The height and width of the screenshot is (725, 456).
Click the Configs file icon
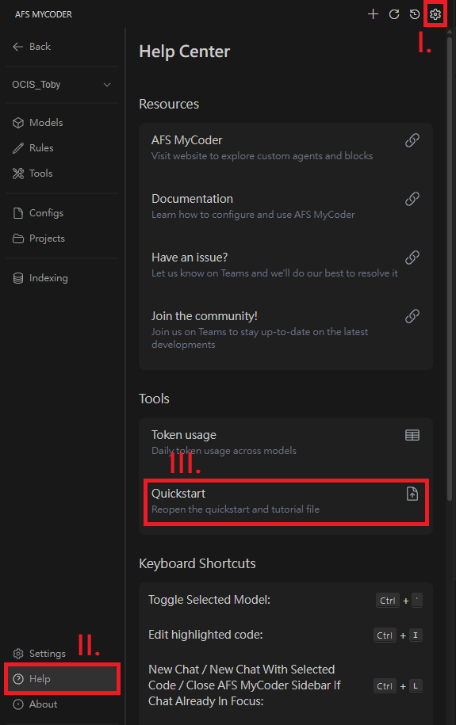18,213
